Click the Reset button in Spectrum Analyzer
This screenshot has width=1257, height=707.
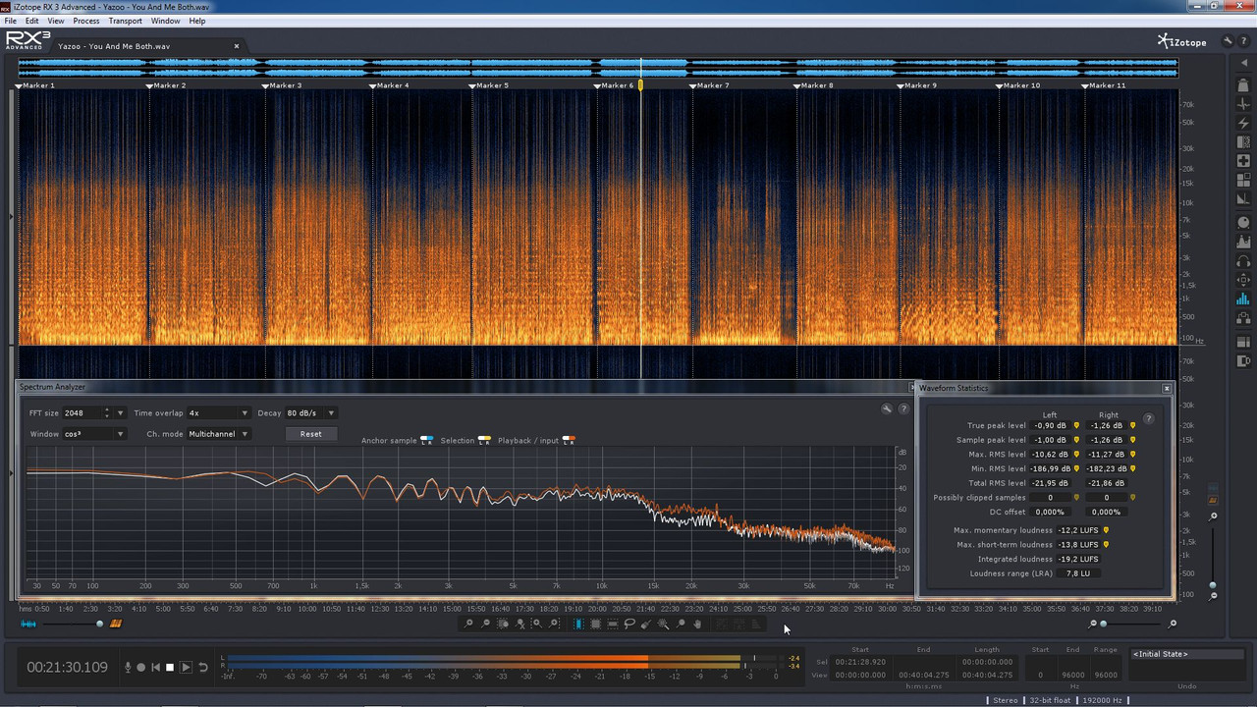[310, 434]
